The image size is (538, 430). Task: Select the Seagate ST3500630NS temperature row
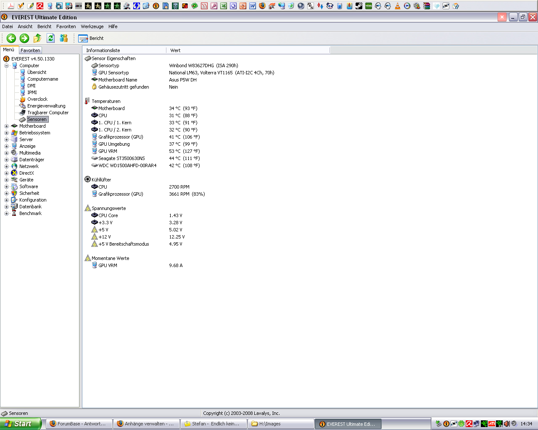(x=146, y=158)
